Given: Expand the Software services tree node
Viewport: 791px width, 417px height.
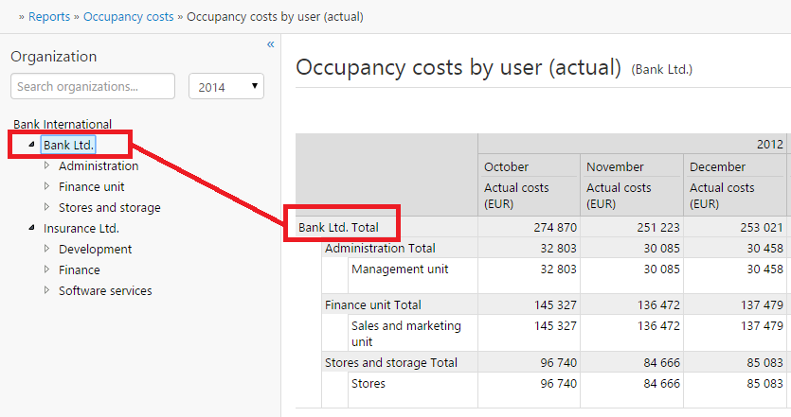Looking at the screenshot, I should (x=46, y=291).
